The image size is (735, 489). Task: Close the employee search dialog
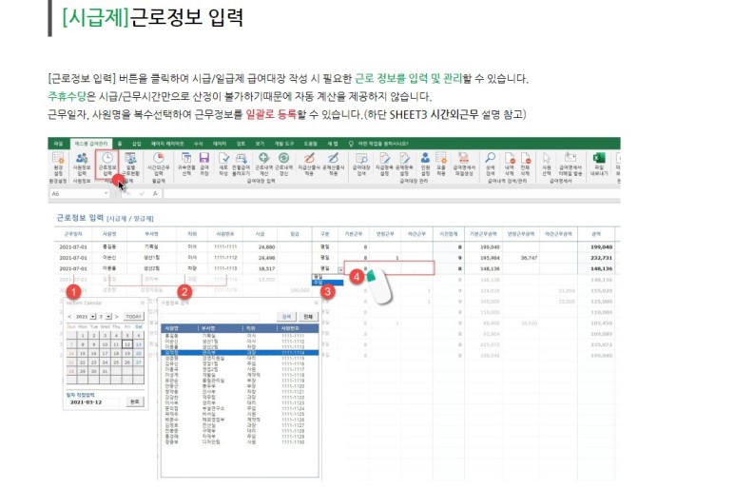316,303
